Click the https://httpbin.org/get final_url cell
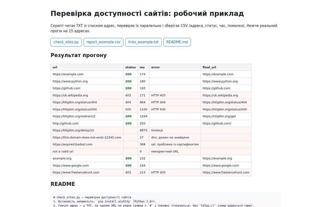This screenshot has width=331, height=207. (x=226, y=116)
